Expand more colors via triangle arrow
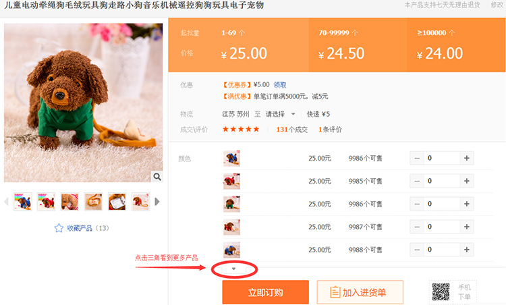Image resolution: width=506 pixels, height=305 pixels. [234, 269]
